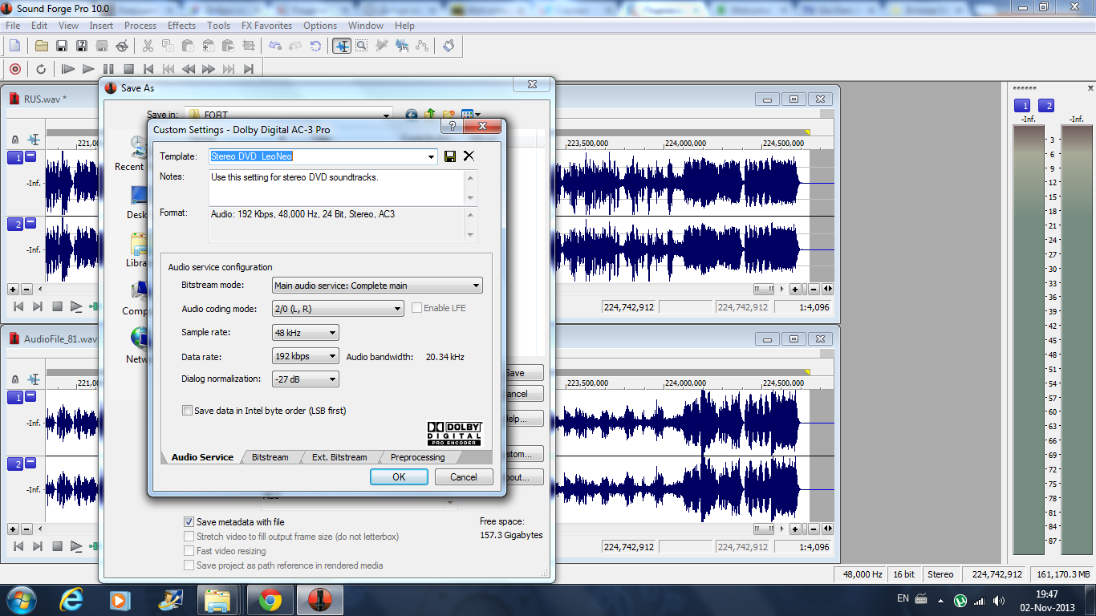Viewport: 1096px width, 616px height.
Task: Switch to the Ext. Bitstream tab
Action: (x=339, y=457)
